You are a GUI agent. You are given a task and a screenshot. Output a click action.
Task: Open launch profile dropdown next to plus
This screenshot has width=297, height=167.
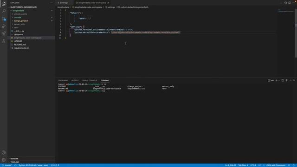click(279, 80)
